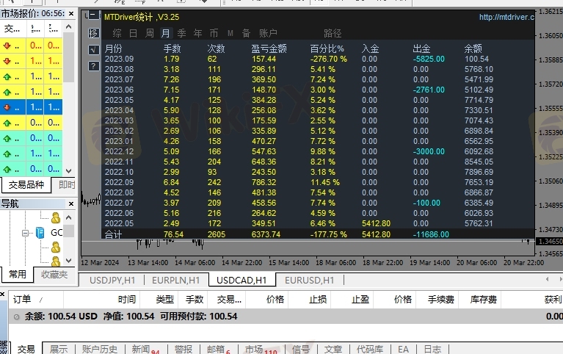Switch MTDriver to 周 weekly view
The width and height of the screenshot is (563, 354).
149,34
